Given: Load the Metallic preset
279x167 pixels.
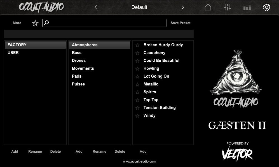Looking at the screenshot, I should pos(151,84).
